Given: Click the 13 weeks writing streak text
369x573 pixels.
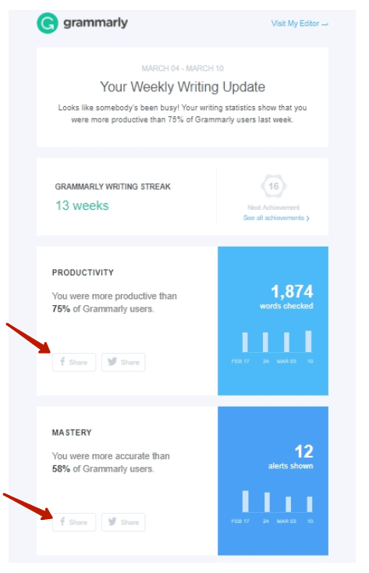Looking at the screenshot, I should tap(82, 206).
